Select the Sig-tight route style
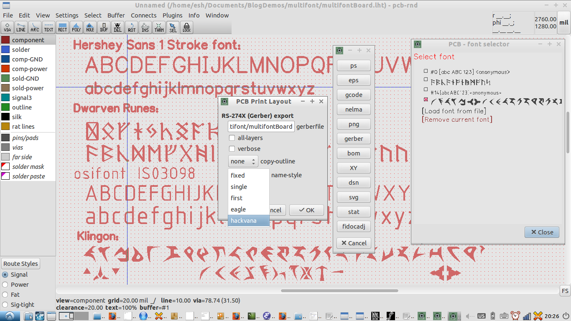Image resolution: width=571 pixels, height=321 pixels. tap(5, 305)
